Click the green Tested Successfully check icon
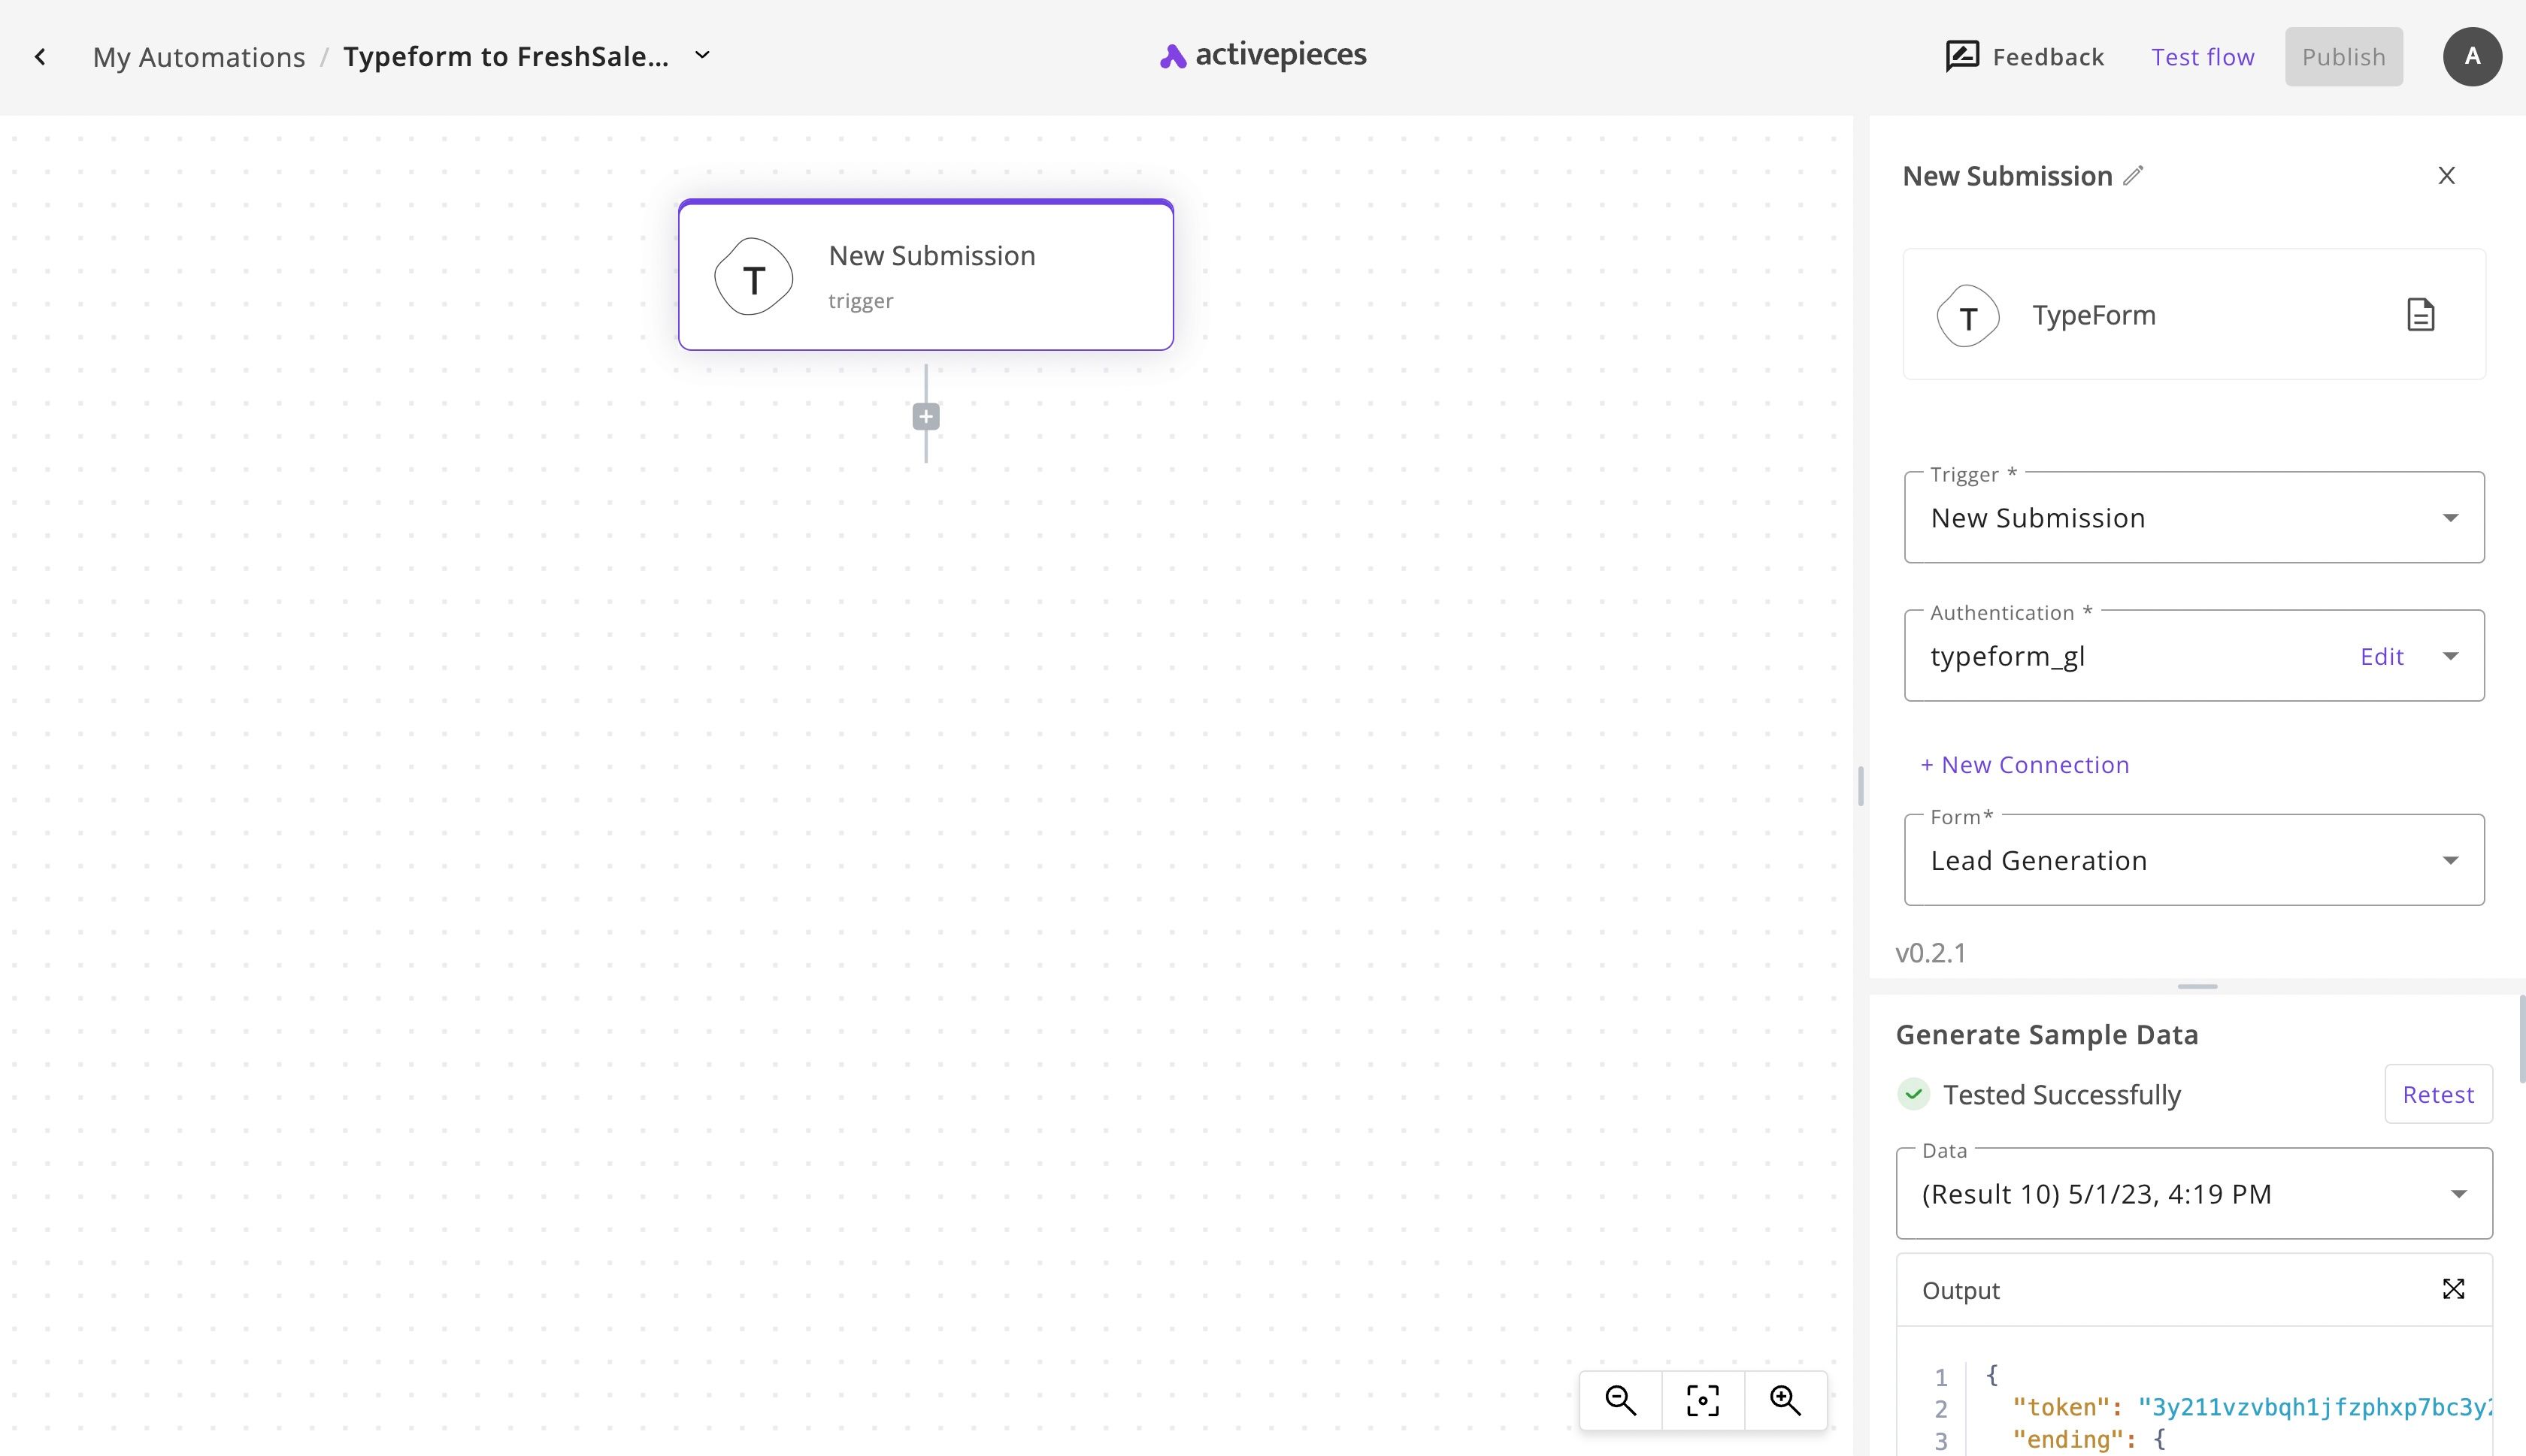The width and height of the screenshot is (2526, 1456). point(1913,1094)
